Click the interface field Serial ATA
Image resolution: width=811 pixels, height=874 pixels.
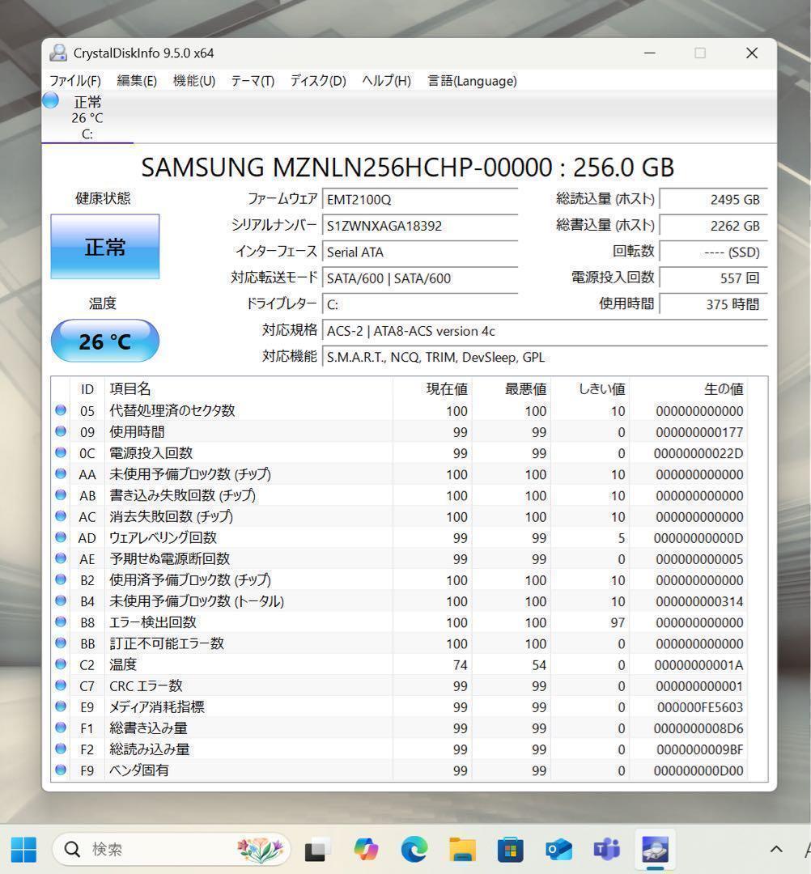click(420, 252)
